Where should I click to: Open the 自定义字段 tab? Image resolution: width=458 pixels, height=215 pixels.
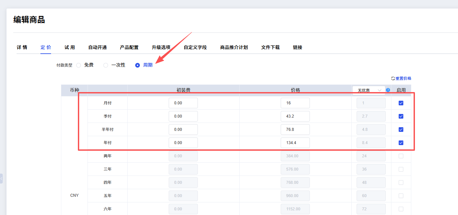coord(195,47)
